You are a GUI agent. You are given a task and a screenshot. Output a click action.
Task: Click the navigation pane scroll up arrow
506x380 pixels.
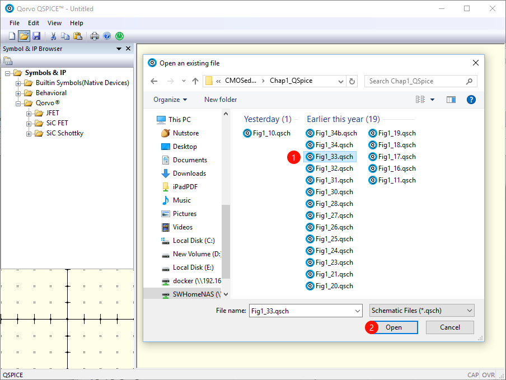226,114
